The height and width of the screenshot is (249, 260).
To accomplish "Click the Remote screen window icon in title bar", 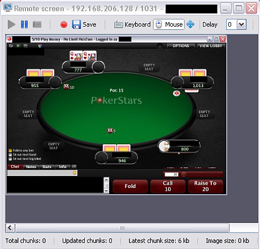I will (x=8, y=8).
